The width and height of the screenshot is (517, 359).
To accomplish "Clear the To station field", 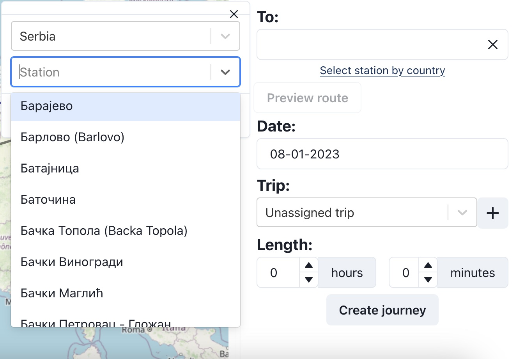I will [492, 44].
